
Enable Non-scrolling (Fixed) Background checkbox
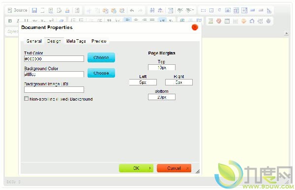pos(27,99)
